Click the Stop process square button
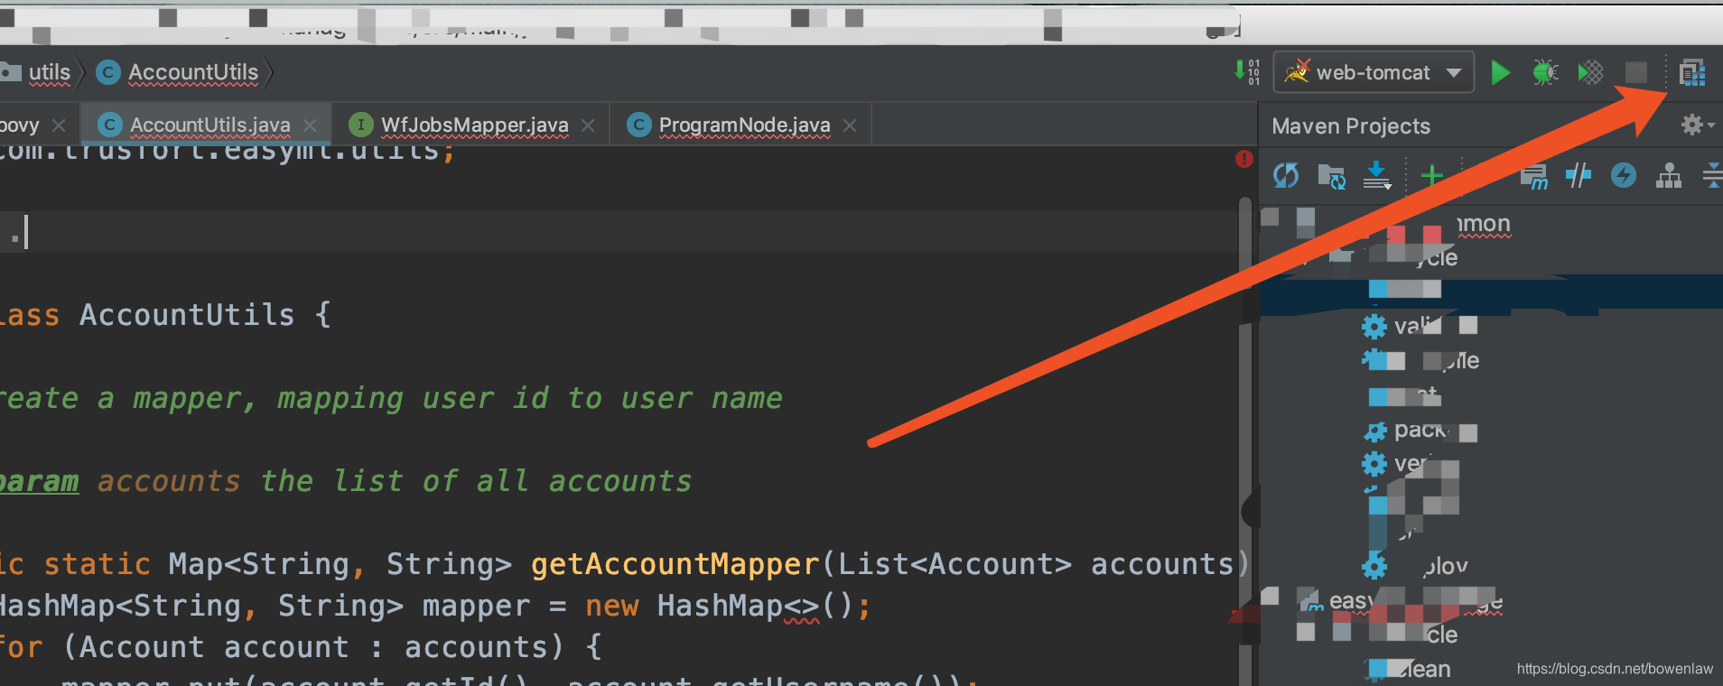The width and height of the screenshot is (1723, 686). click(1635, 72)
